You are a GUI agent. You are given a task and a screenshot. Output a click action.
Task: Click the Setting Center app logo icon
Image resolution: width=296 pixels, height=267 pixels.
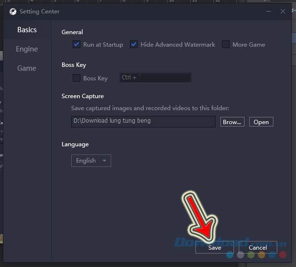(13, 12)
